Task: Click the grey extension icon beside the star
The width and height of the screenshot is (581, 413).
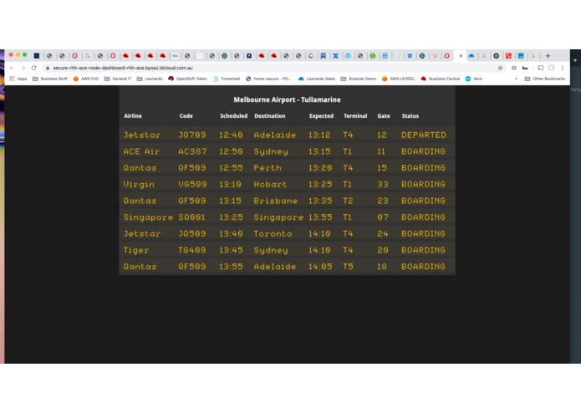Action: pos(514,68)
